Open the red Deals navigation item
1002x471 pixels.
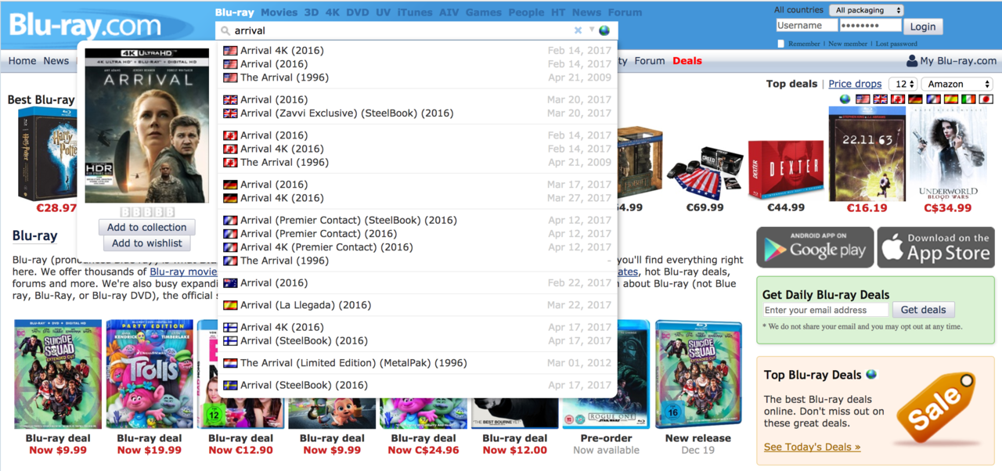[x=687, y=60]
